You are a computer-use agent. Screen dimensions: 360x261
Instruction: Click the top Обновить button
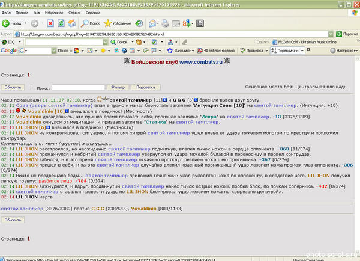(x=13, y=87)
